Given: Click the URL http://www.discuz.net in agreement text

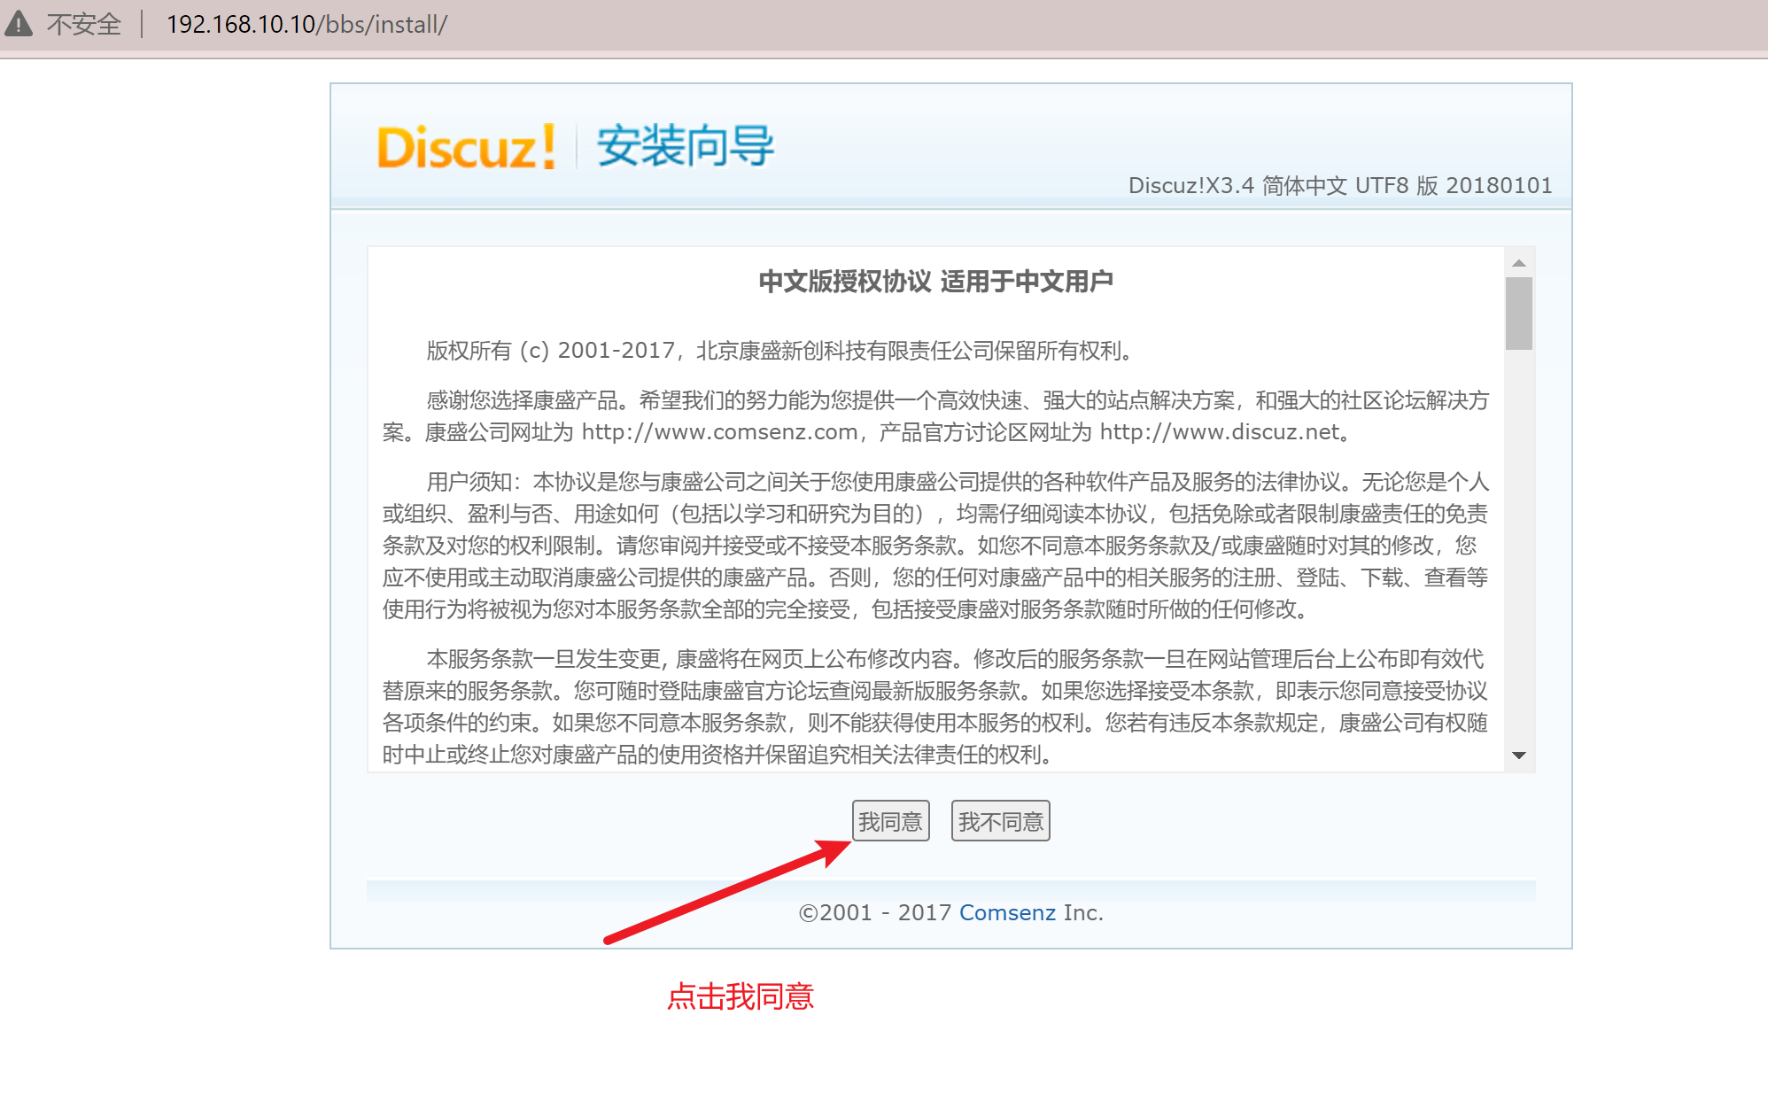Looking at the screenshot, I should pyautogui.click(x=1220, y=432).
